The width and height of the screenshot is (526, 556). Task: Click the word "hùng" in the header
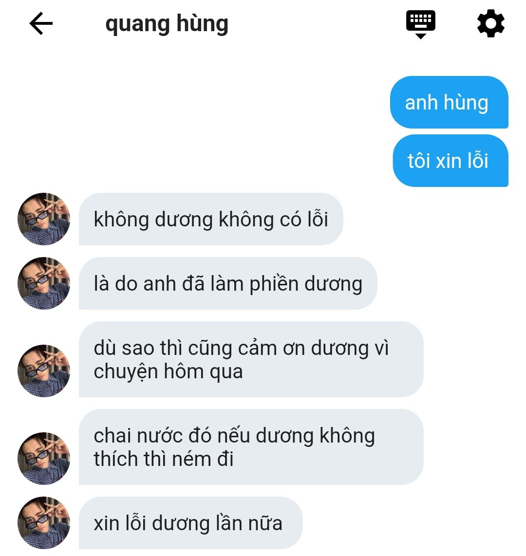pos(202,24)
